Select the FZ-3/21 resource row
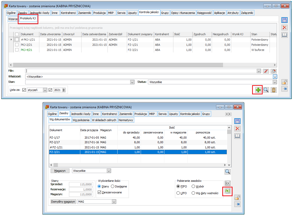The width and height of the screenshot is (293, 216). coord(138,152)
